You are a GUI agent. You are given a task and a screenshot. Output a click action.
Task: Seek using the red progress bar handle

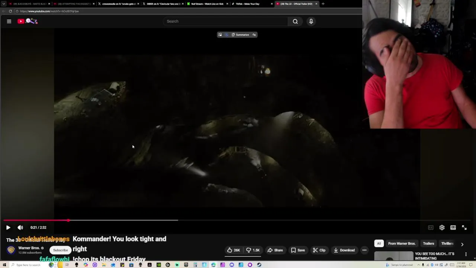[68, 220]
